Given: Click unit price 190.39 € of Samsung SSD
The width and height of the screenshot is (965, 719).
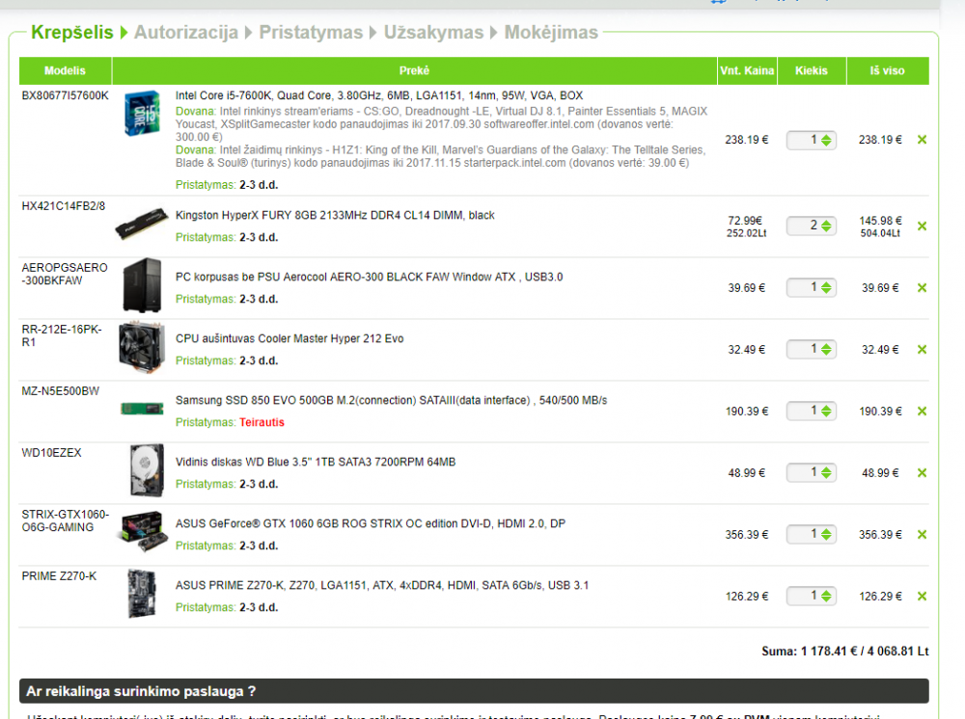Looking at the screenshot, I should point(747,412).
